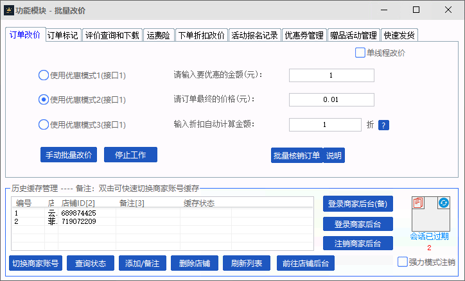Open 评价查询和下载 tab

[x=112, y=35]
